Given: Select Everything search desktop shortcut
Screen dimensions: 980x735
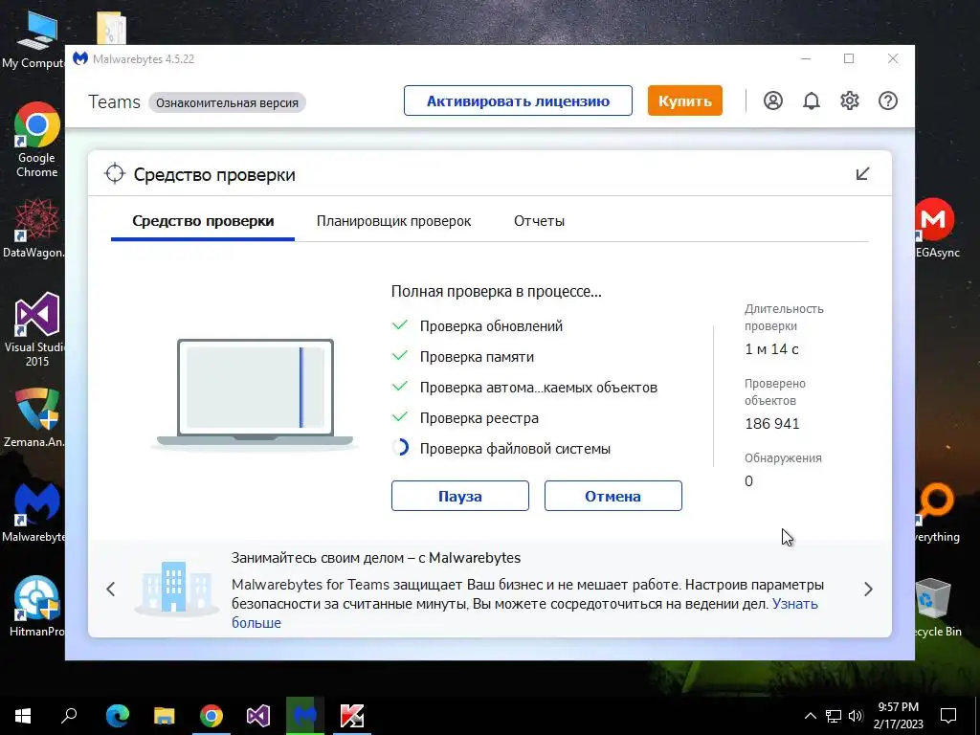Looking at the screenshot, I should 936,513.
